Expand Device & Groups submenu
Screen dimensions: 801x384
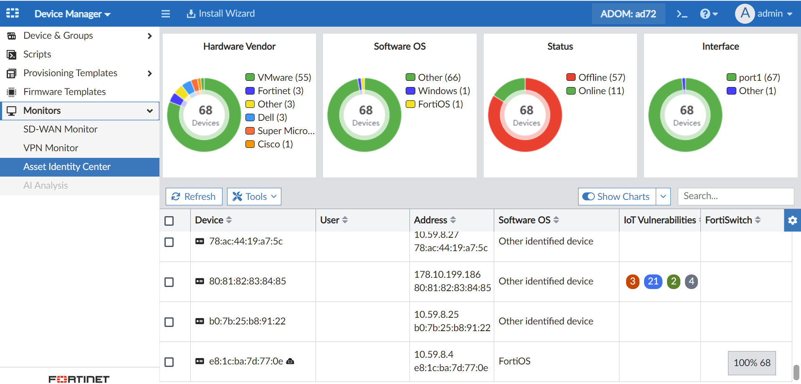(x=150, y=36)
